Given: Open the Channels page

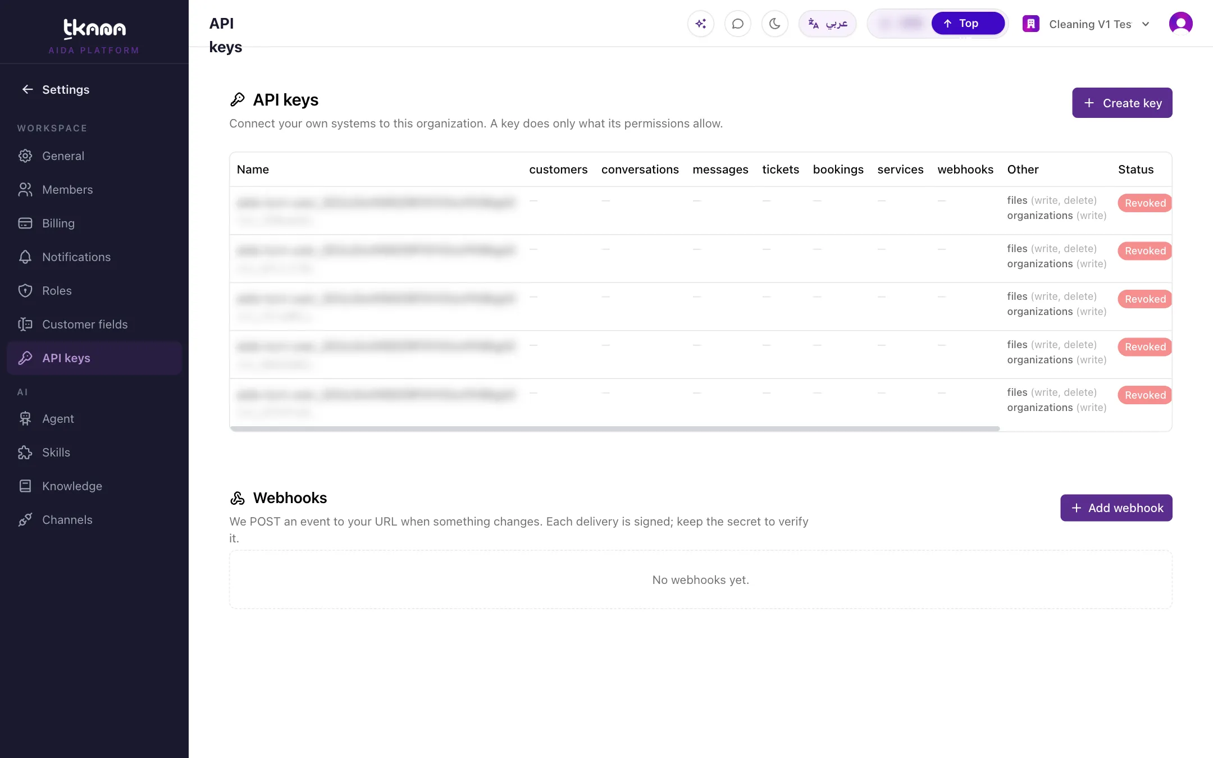Looking at the screenshot, I should click(94, 520).
